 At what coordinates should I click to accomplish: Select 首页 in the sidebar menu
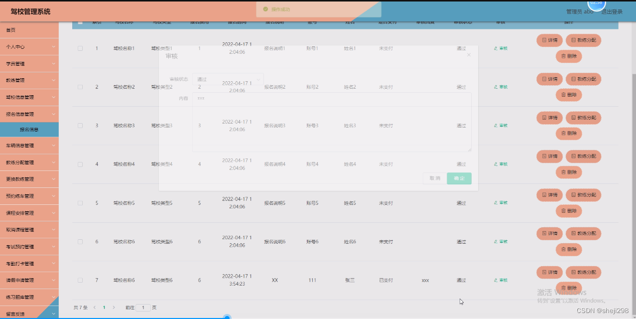click(29, 30)
